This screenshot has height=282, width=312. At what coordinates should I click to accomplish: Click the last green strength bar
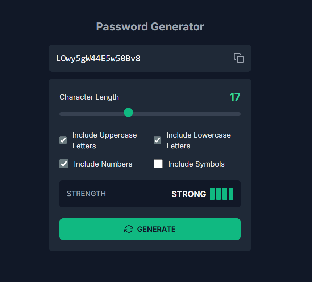(x=231, y=194)
